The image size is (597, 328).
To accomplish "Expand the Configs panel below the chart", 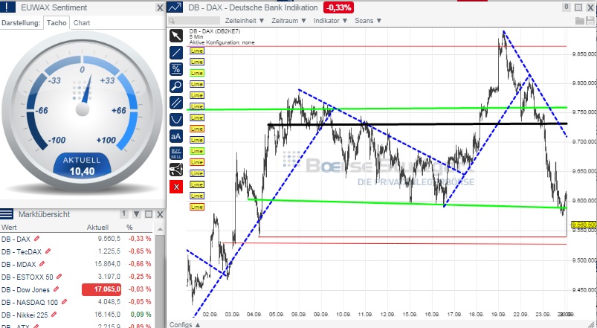I will pos(184,324).
